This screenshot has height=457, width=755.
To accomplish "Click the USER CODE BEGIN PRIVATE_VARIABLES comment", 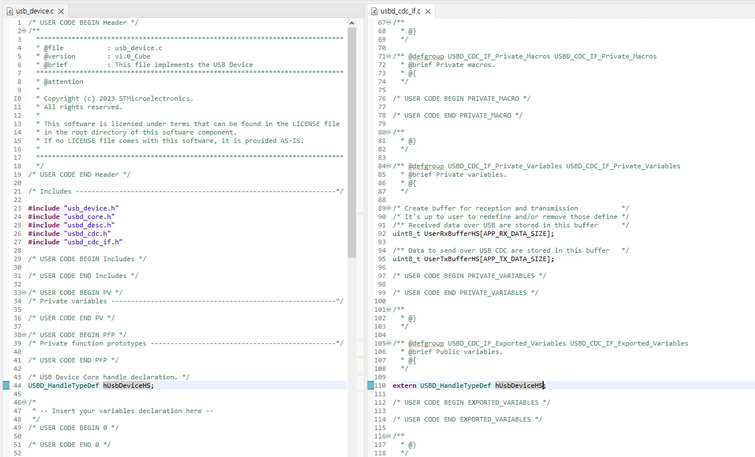I will point(469,276).
